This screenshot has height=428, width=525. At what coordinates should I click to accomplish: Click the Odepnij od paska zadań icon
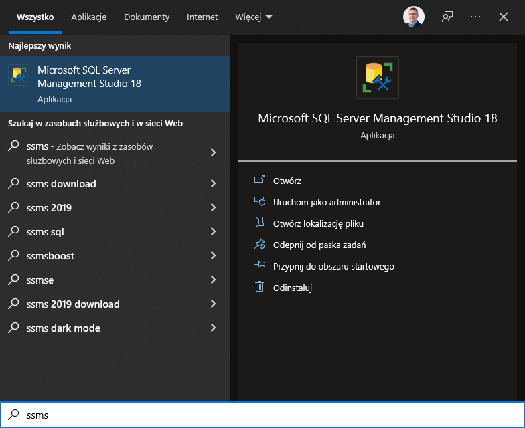260,245
